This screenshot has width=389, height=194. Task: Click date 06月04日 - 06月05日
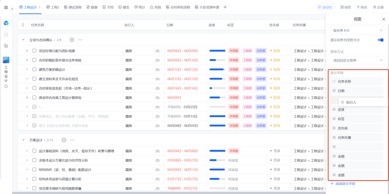click(182, 126)
